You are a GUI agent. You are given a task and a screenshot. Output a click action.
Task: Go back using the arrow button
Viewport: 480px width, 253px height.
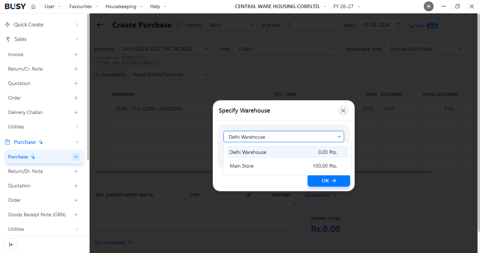(x=100, y=25)
